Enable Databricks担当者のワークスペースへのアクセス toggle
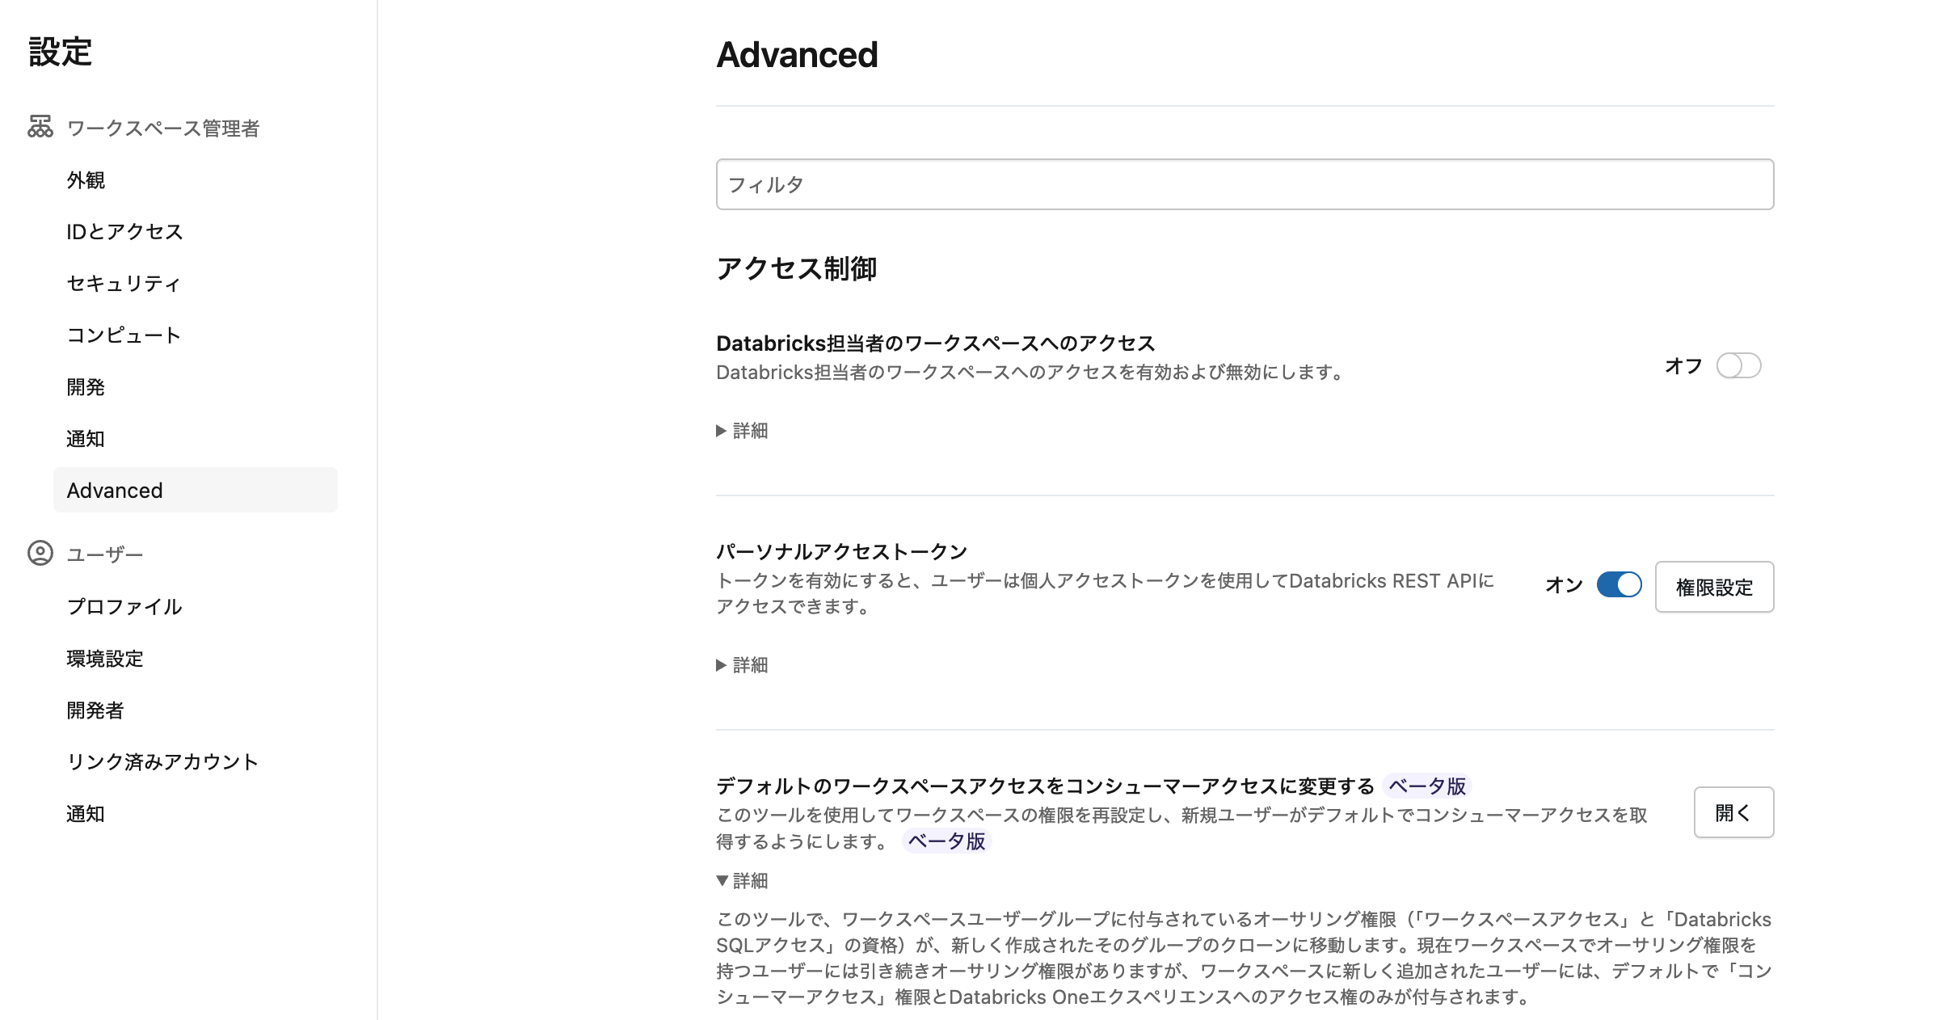Screen dimensions: 1946x1020 coord(1739,366)
